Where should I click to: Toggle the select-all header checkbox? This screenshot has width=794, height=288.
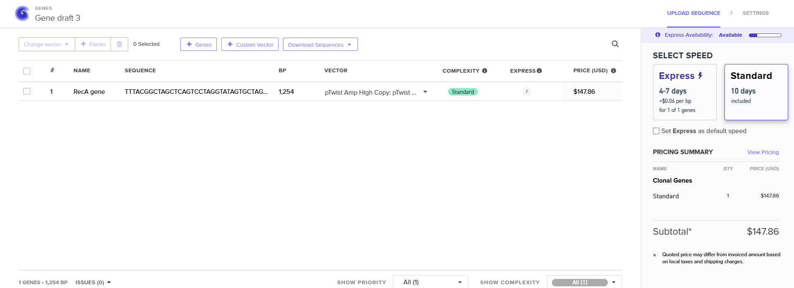[x=27, y=71]
